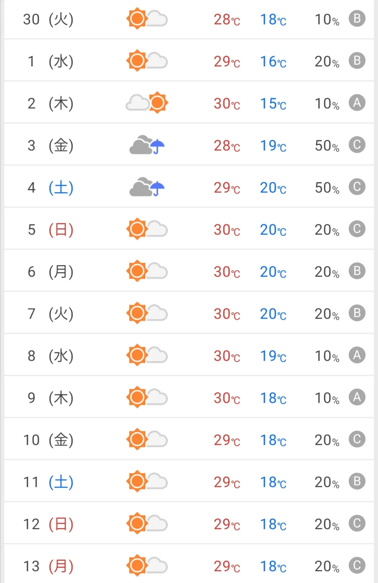The height and width of the screenshot is (583, 378).
Task: Click the sunny-cloudy icon for 30 (火)
Action: tap(147, 19)
